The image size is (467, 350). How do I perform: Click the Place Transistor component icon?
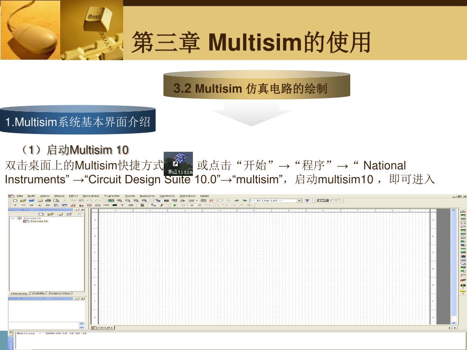(x=40, y=205)
